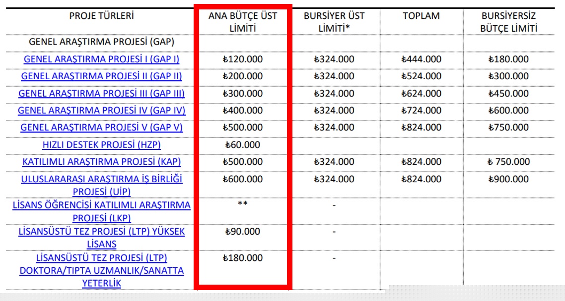Select the ₺300.000 main budget value for GAP III

tap(242, 94)
